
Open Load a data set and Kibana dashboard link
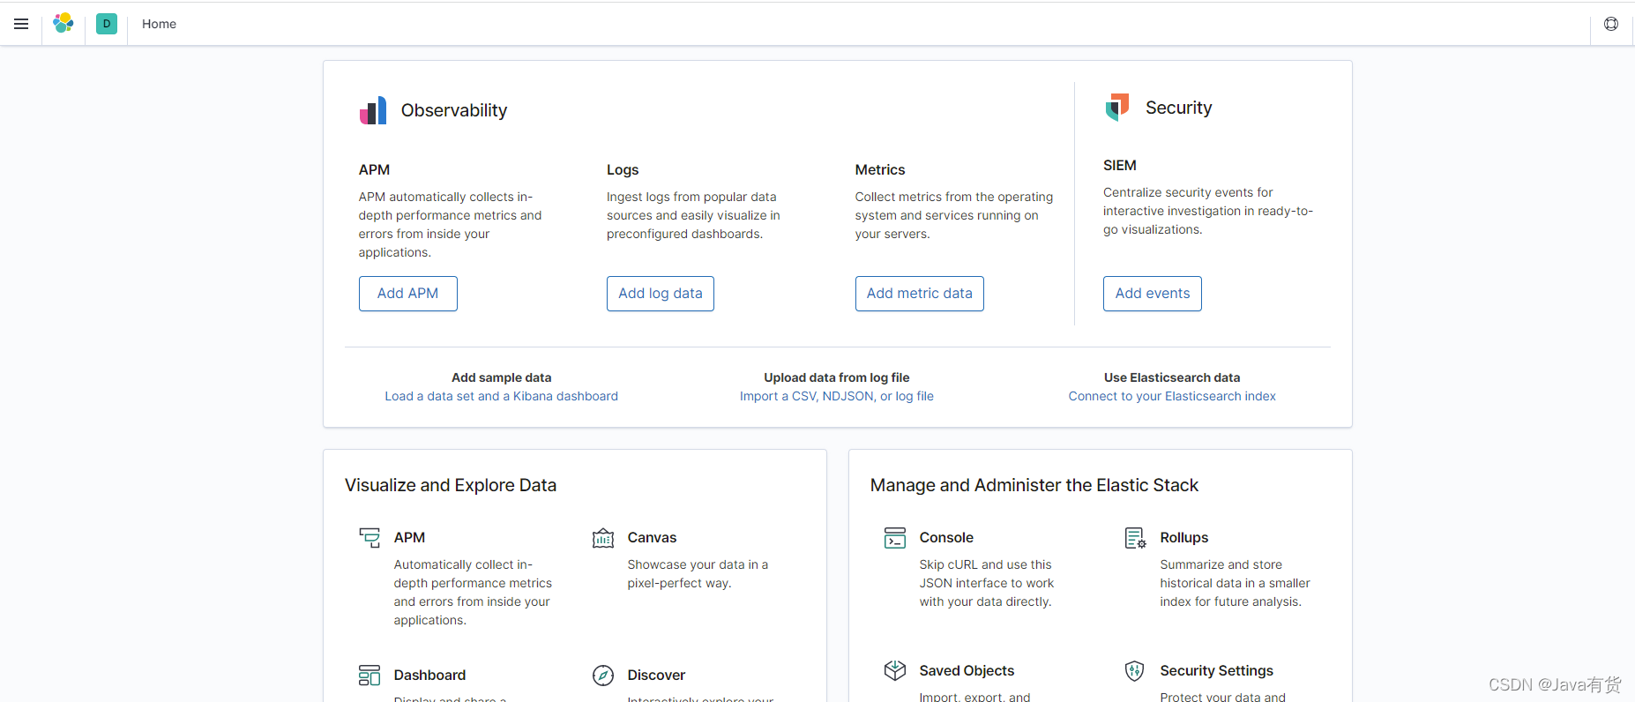tap(502, 396)
